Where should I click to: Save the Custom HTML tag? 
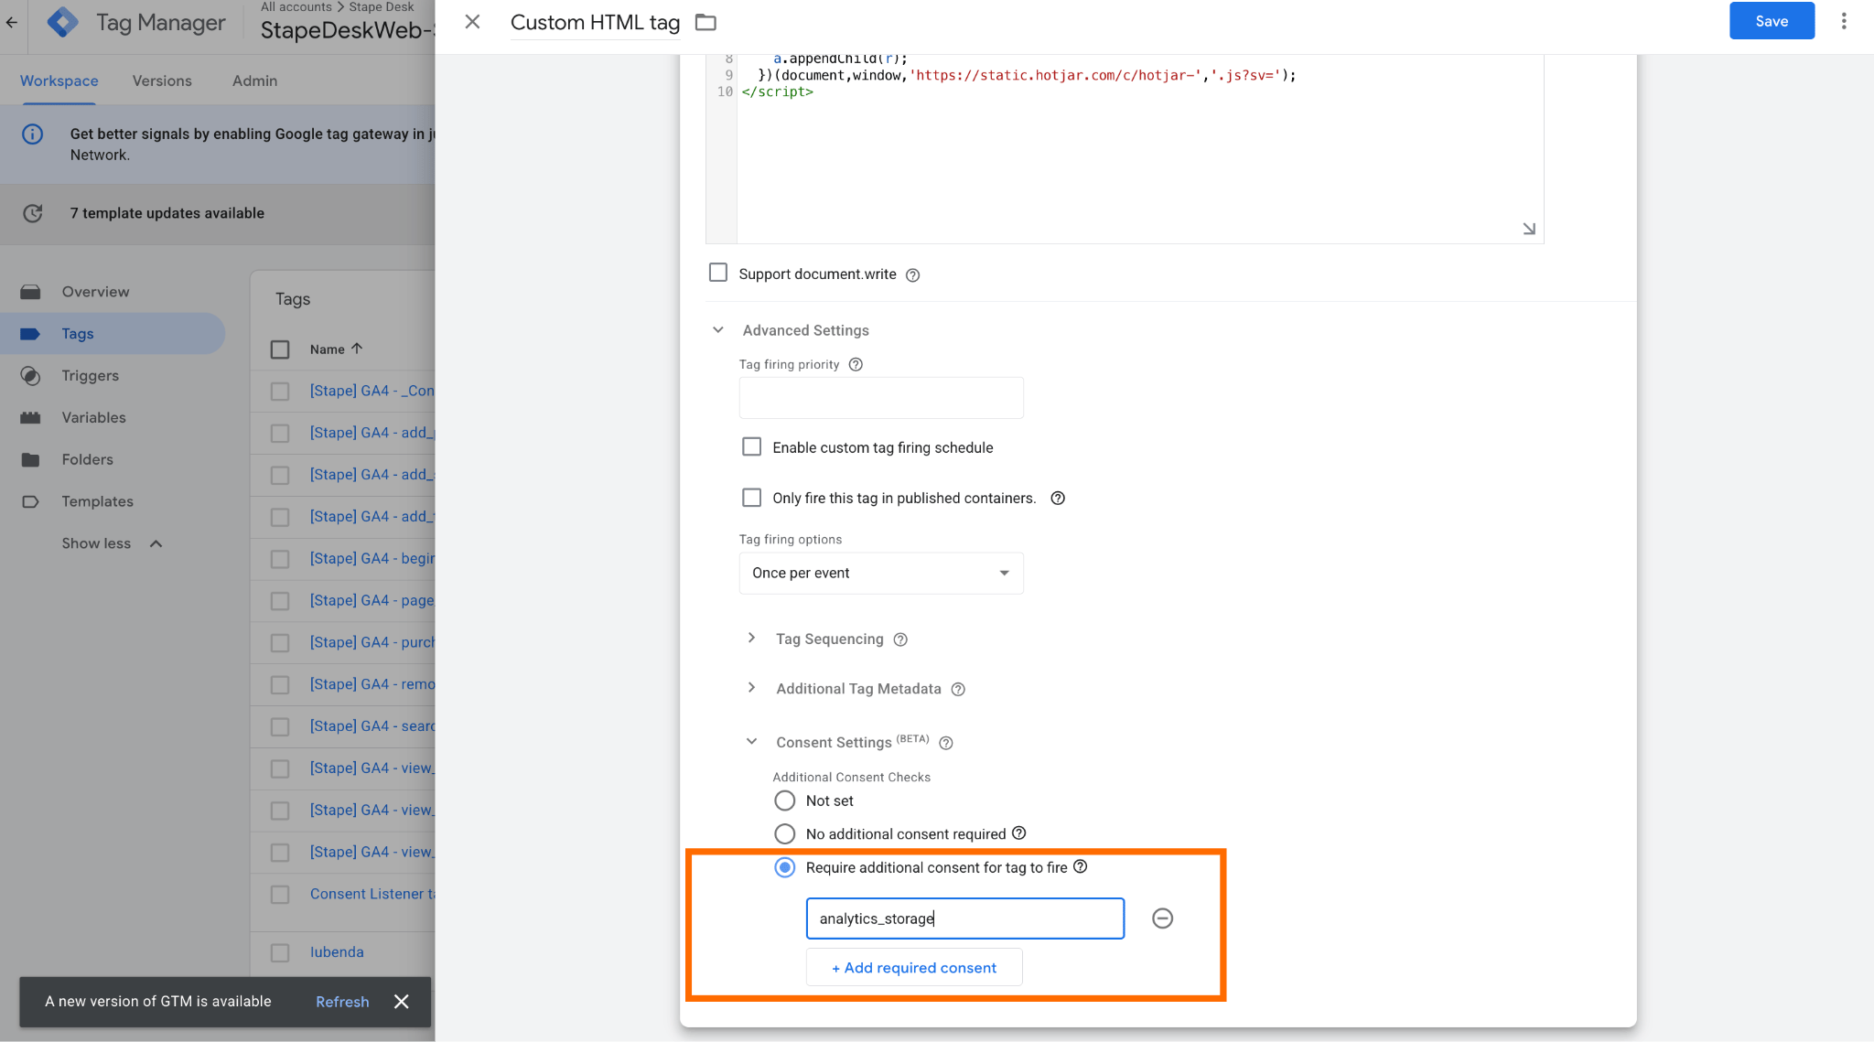click(1772, 21)
